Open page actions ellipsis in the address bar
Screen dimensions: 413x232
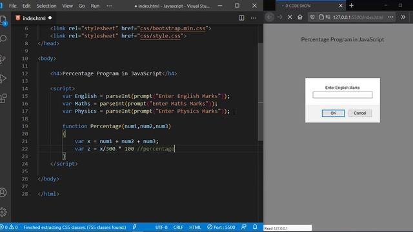pyautogui.click(x=390, y=17)
